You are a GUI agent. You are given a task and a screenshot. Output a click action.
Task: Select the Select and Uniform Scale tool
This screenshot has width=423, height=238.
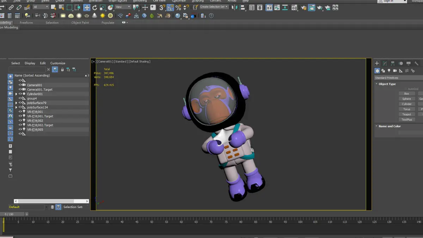coord(102,7)
